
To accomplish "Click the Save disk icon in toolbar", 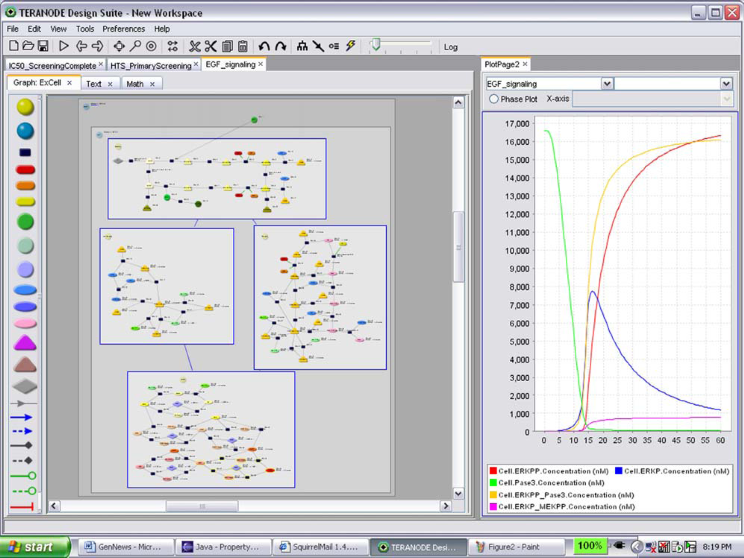I will pyautogui.click(x=43, y=46).
